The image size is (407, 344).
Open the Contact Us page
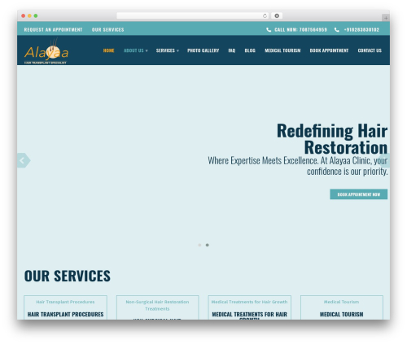[370, 50]
